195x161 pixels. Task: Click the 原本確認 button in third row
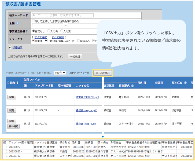13,126
